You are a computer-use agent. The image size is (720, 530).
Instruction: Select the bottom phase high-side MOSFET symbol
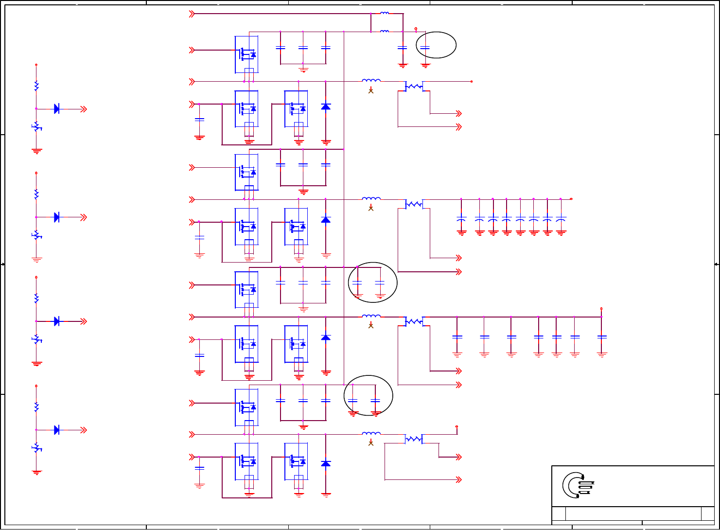click(246, 406)
